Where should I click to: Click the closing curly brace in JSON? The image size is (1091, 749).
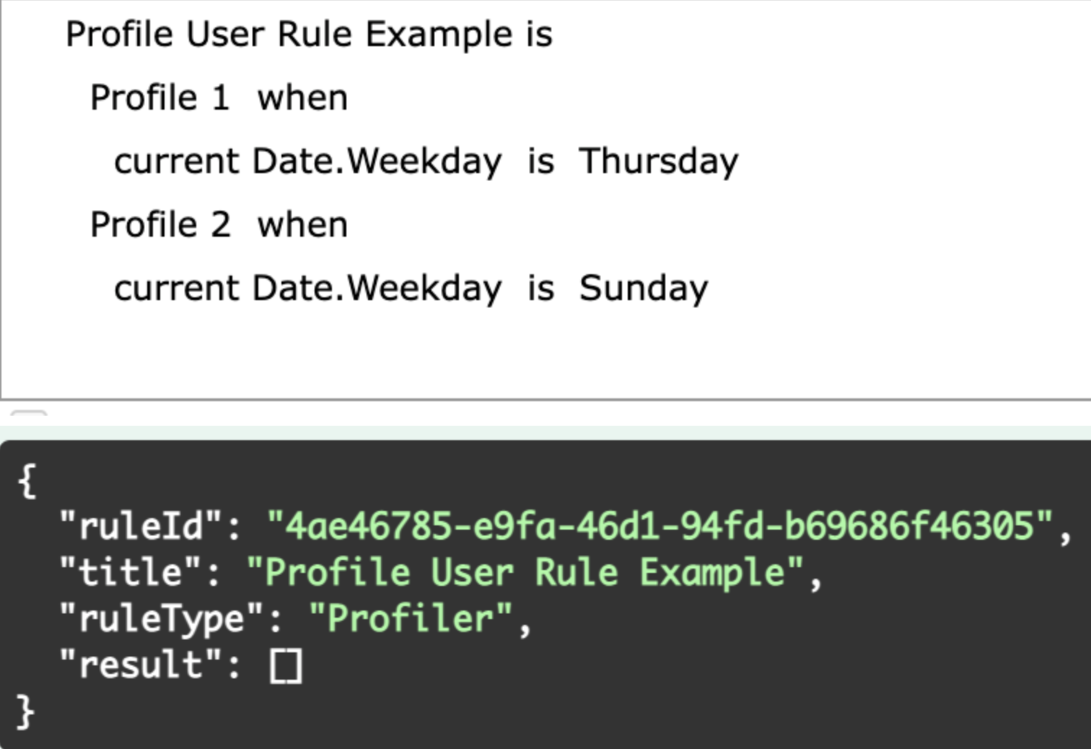click(x=25, y=712)
